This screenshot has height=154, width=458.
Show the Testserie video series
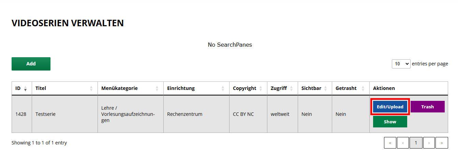click(390, 122)
